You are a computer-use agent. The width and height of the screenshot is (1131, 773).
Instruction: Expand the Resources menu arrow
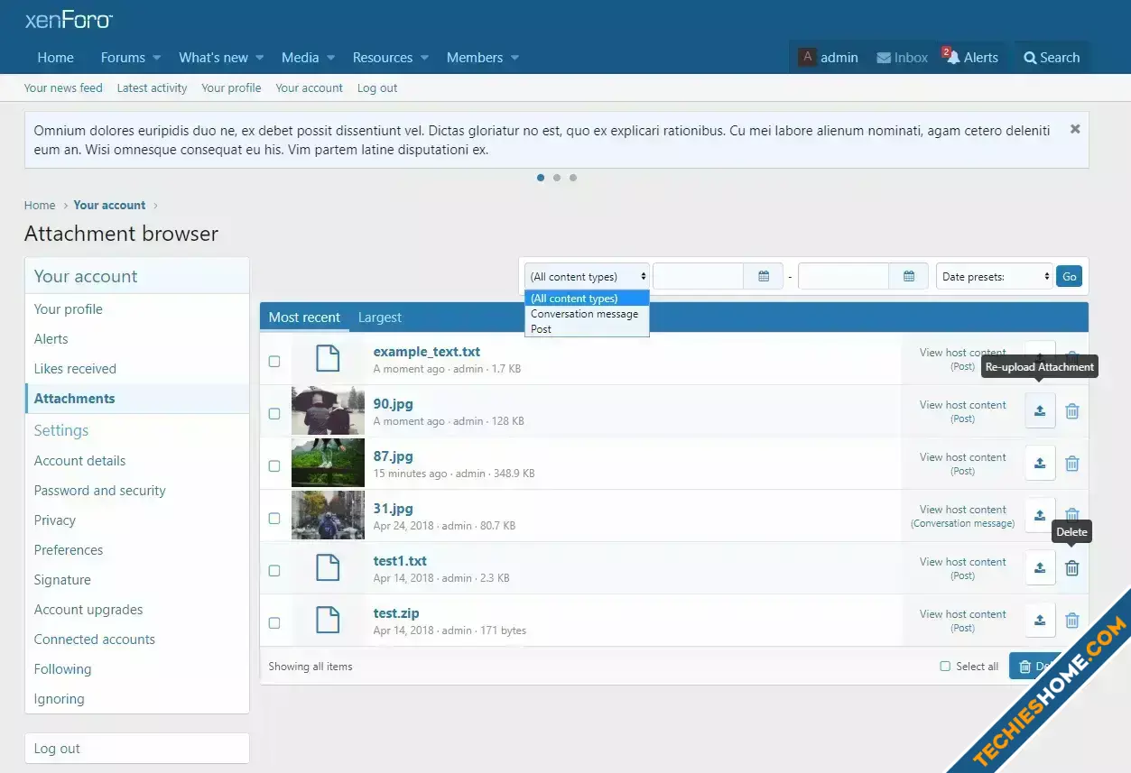click(x=424, y=58)
